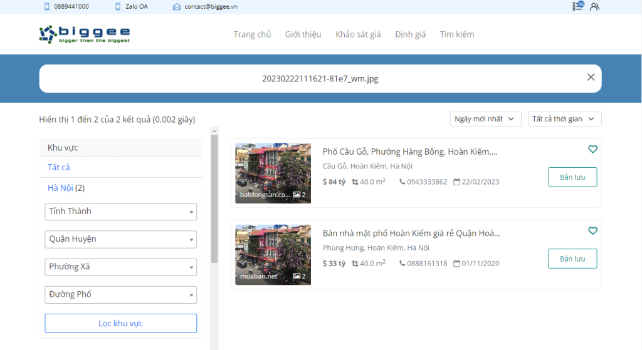The image size is (642, 350).
Task: Open the Tất cả thời gian dropdown
Action: click(x=564, y=118)
